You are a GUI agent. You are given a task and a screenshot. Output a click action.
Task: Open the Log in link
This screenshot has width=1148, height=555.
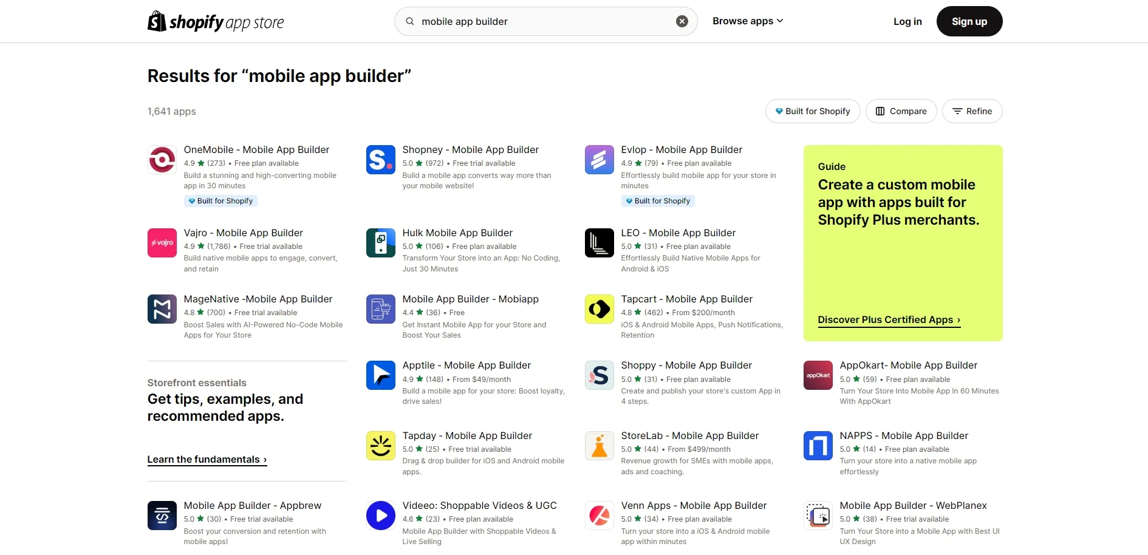click(x=907, y=21)
